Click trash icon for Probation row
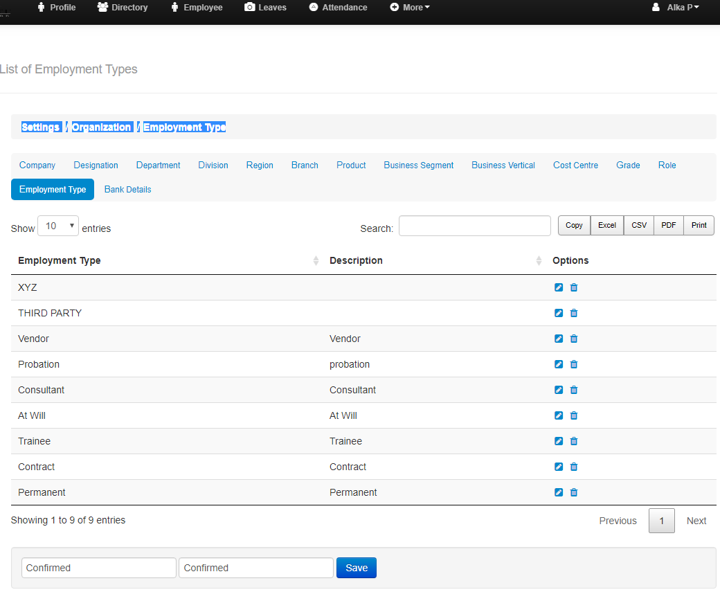 pos(574,364)
